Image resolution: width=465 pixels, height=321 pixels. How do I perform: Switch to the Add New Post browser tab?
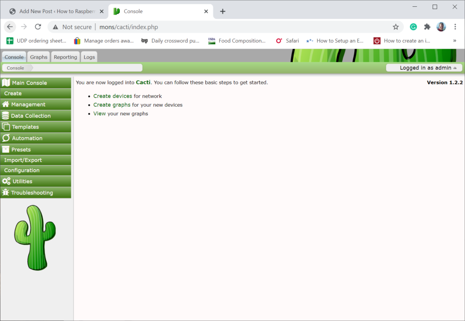coord(56,11)
